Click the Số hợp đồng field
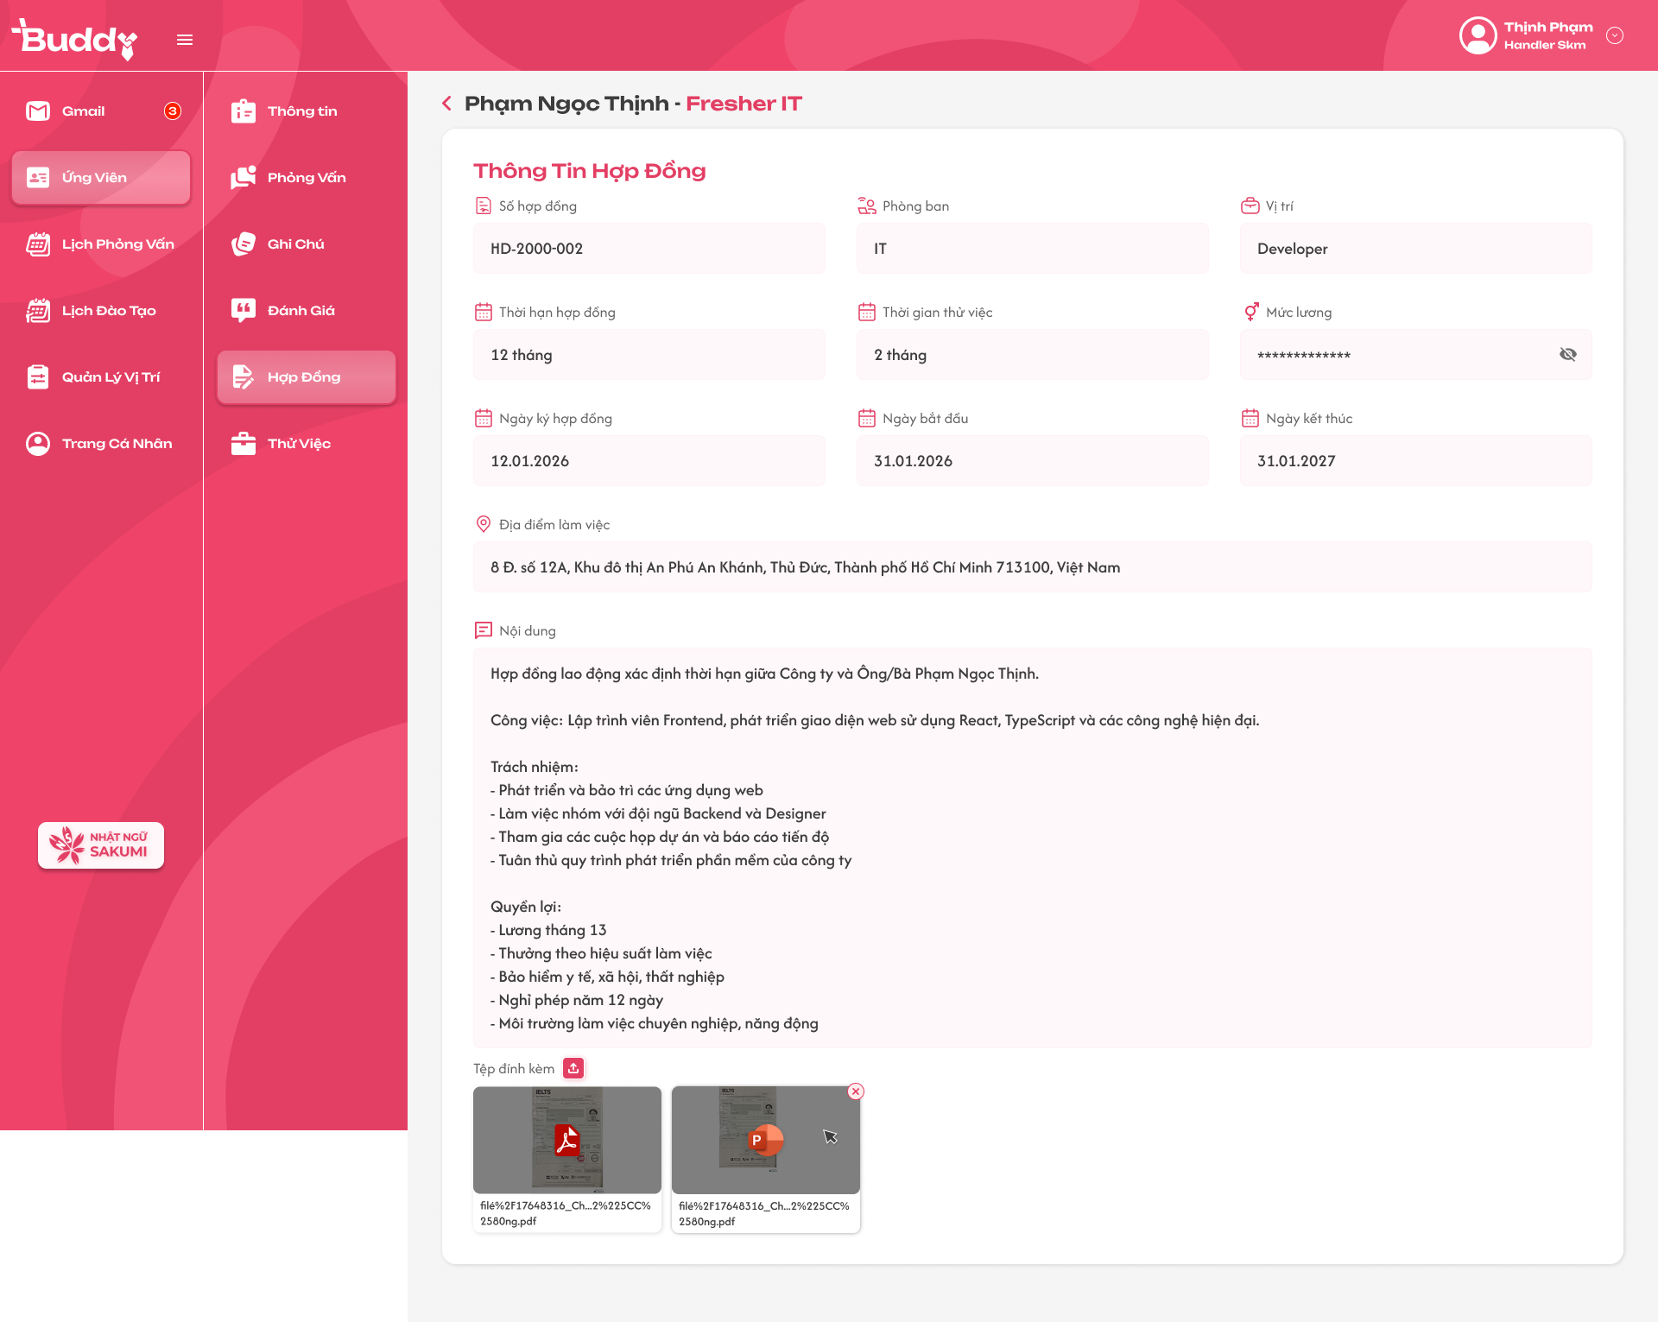This screenshot has height=1322, width=1658. (x=649, y=249)
